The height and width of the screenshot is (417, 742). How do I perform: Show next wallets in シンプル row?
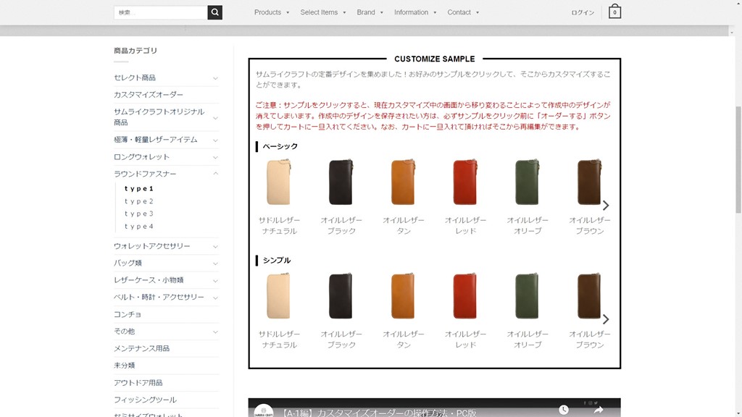(x=606, y=319)
